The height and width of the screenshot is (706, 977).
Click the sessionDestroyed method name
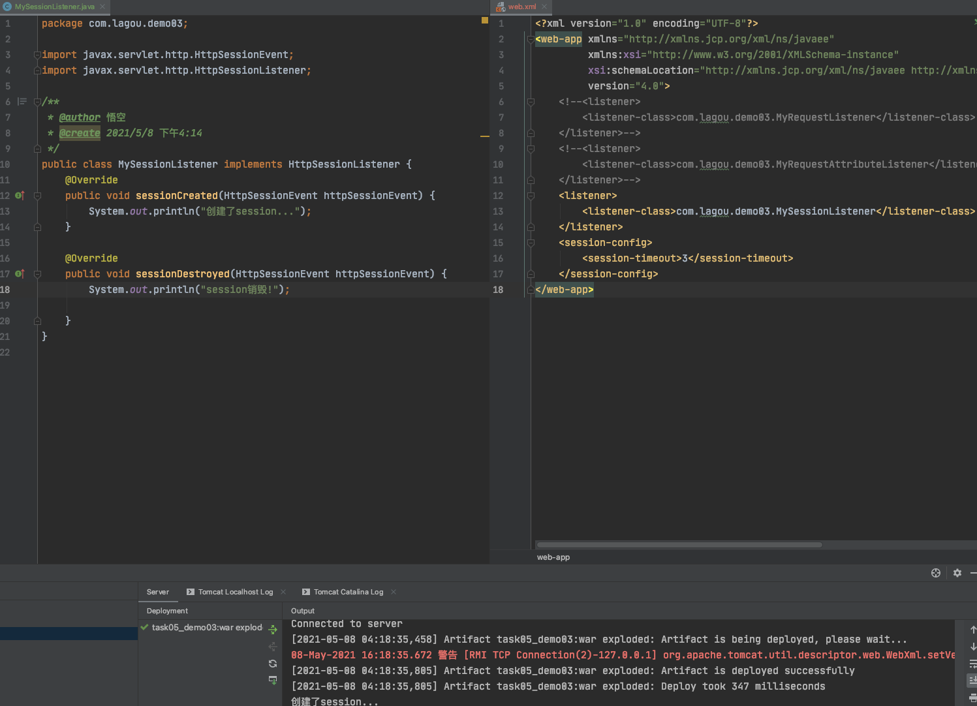coord(183,274)
